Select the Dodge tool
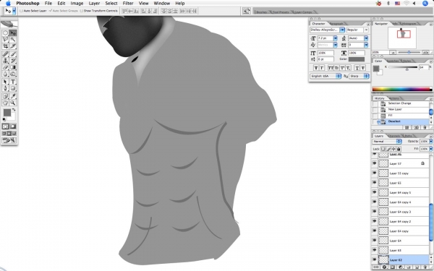Viewport: 434px width, 271px height. (x=13, y=74)
